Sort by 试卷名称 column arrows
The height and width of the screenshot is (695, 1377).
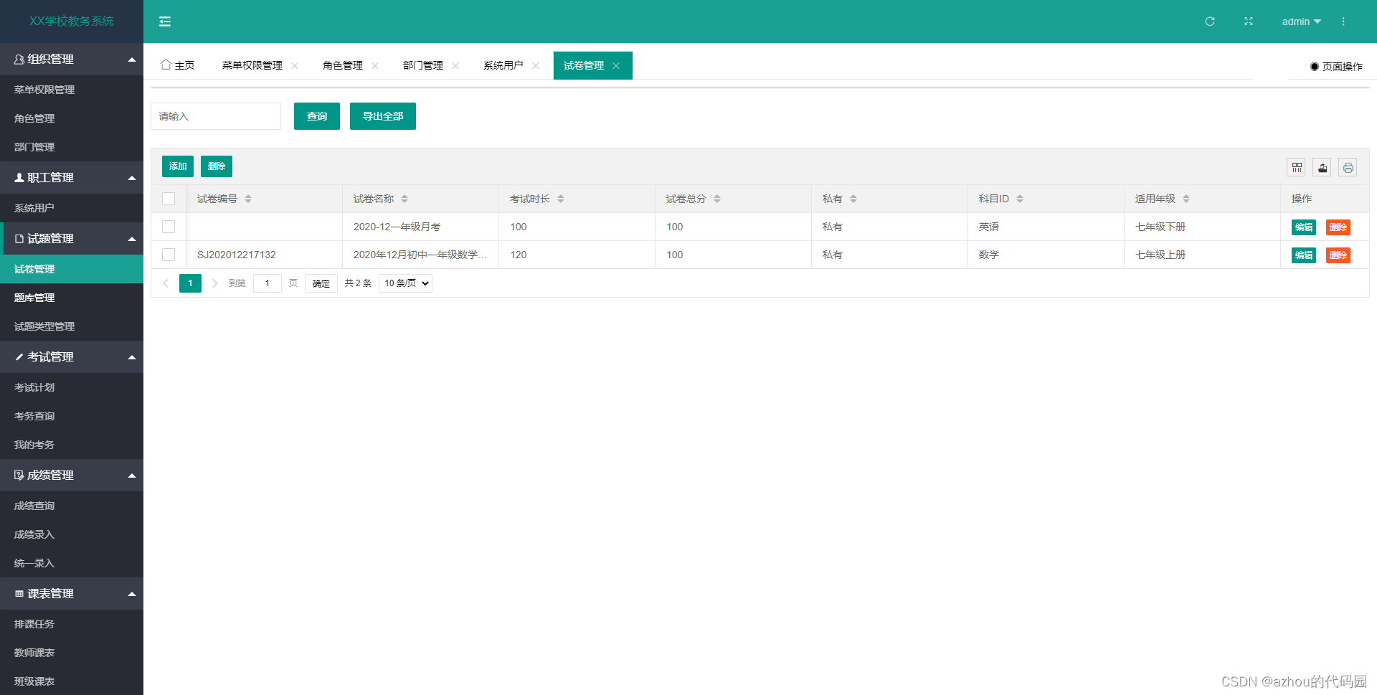pyautogui.click(x=404, y=199)
